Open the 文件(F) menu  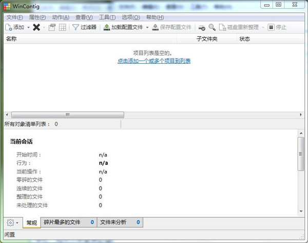[14, 17]
